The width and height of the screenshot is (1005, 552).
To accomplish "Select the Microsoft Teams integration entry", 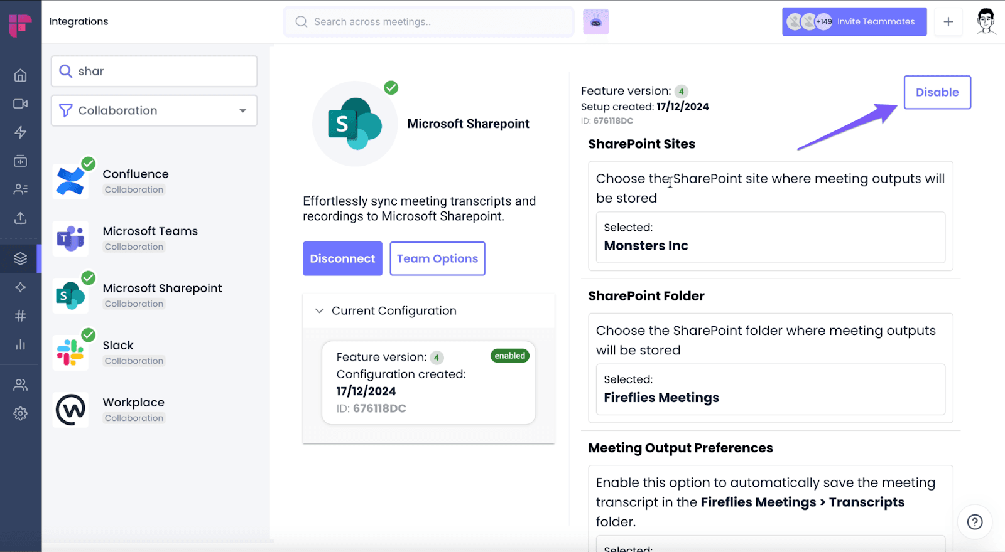I will coord(155,238).
